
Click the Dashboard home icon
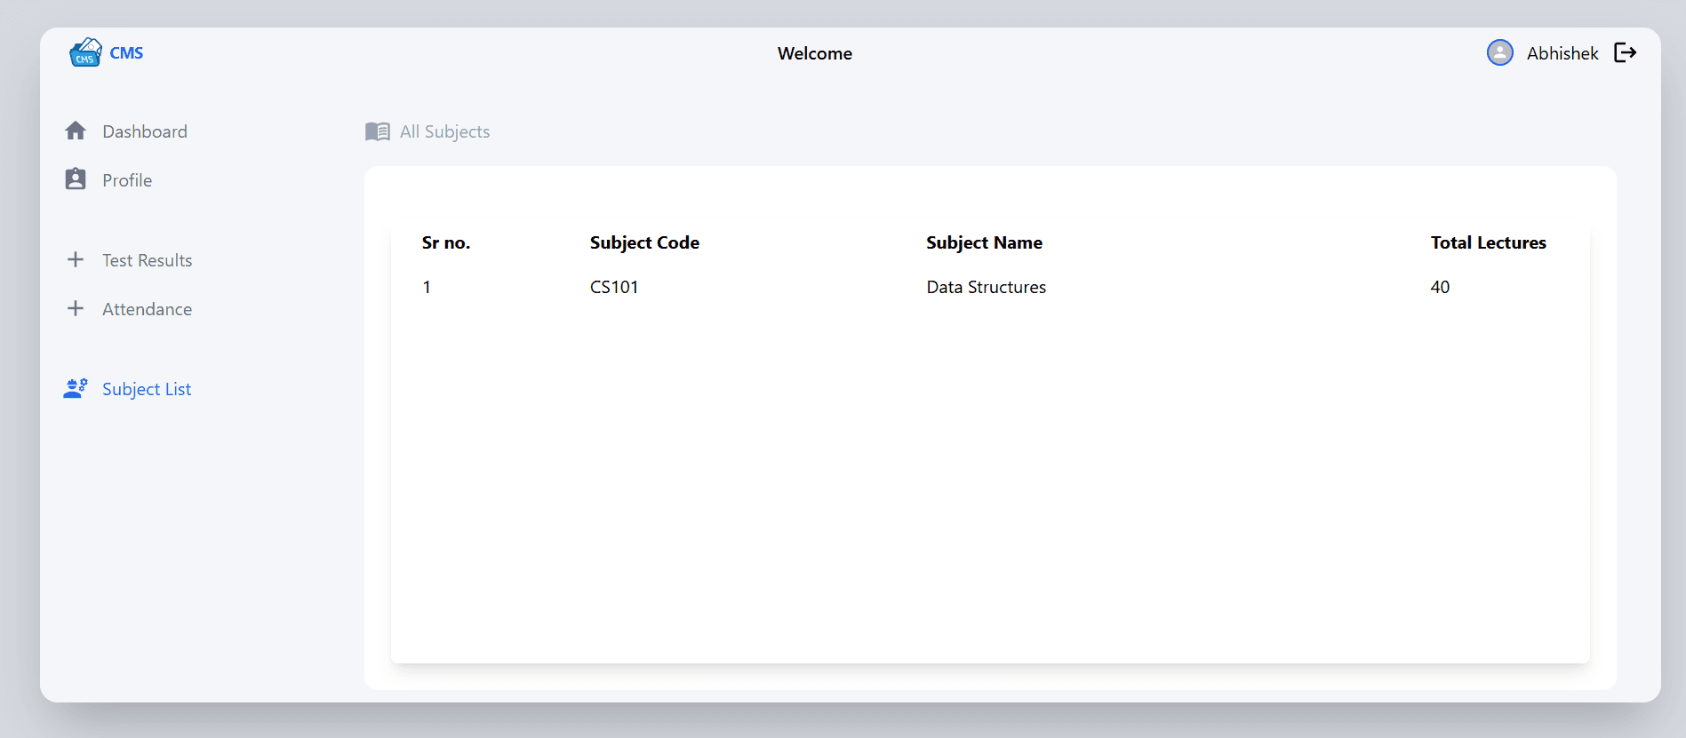coord(76,131)
